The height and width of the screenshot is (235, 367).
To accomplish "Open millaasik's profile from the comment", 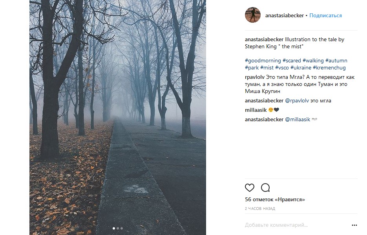I will 256,110.
